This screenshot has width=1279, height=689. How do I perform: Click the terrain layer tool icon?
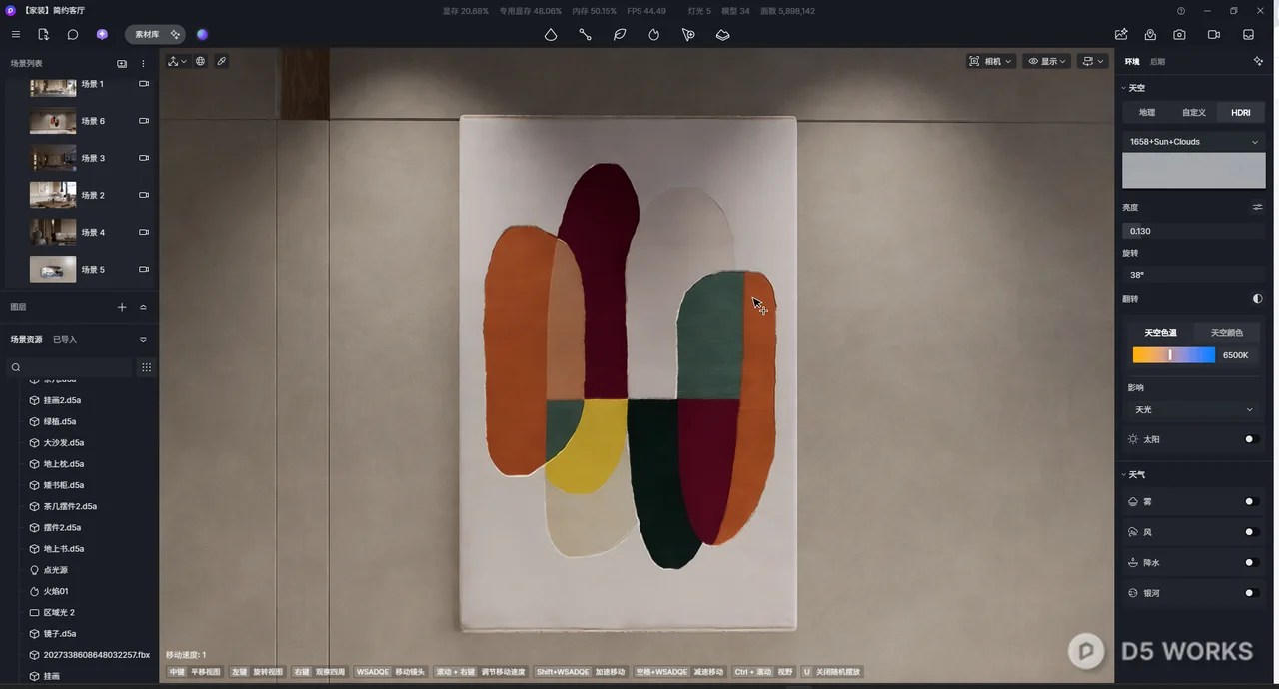(723, 34)
